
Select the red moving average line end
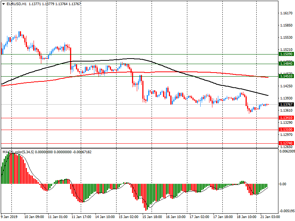(268, 77)
